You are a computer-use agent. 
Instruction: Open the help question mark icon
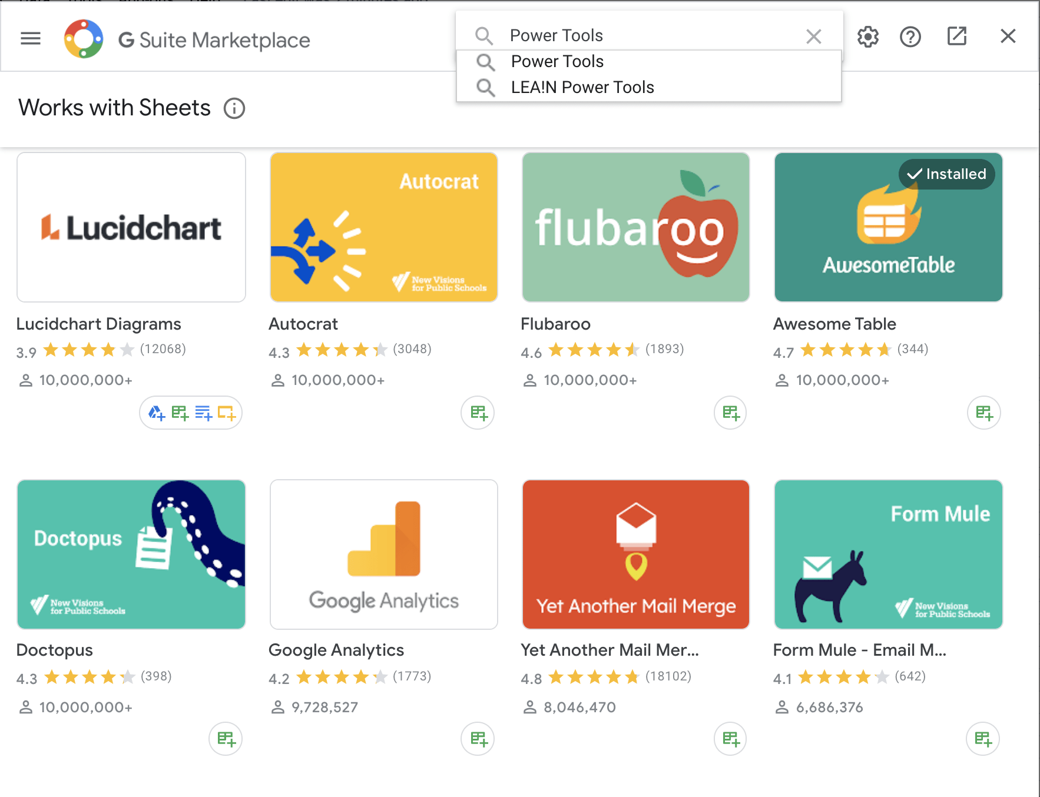tap(910, 37)
